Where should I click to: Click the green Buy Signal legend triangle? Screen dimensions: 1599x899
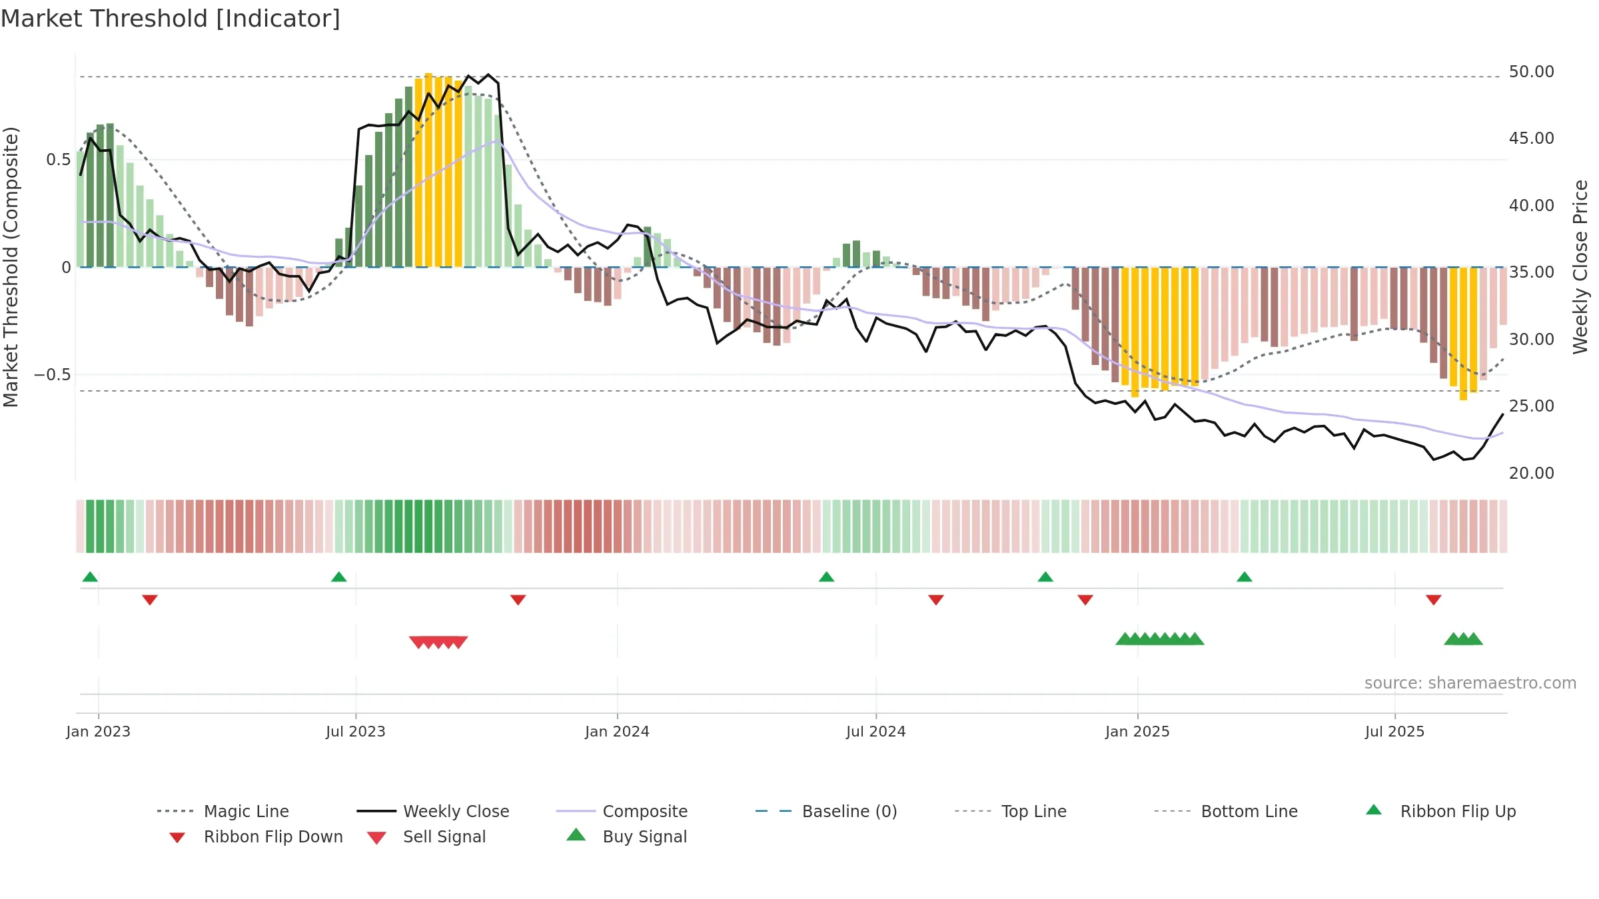(576, 834)
